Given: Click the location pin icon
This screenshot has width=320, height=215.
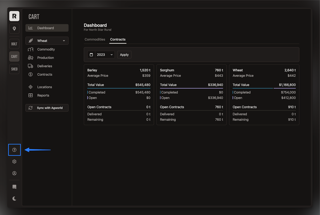Looking at the screenshot, I should point(14,29).
